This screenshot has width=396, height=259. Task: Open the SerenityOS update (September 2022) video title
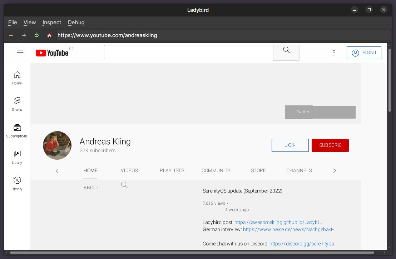242,191
